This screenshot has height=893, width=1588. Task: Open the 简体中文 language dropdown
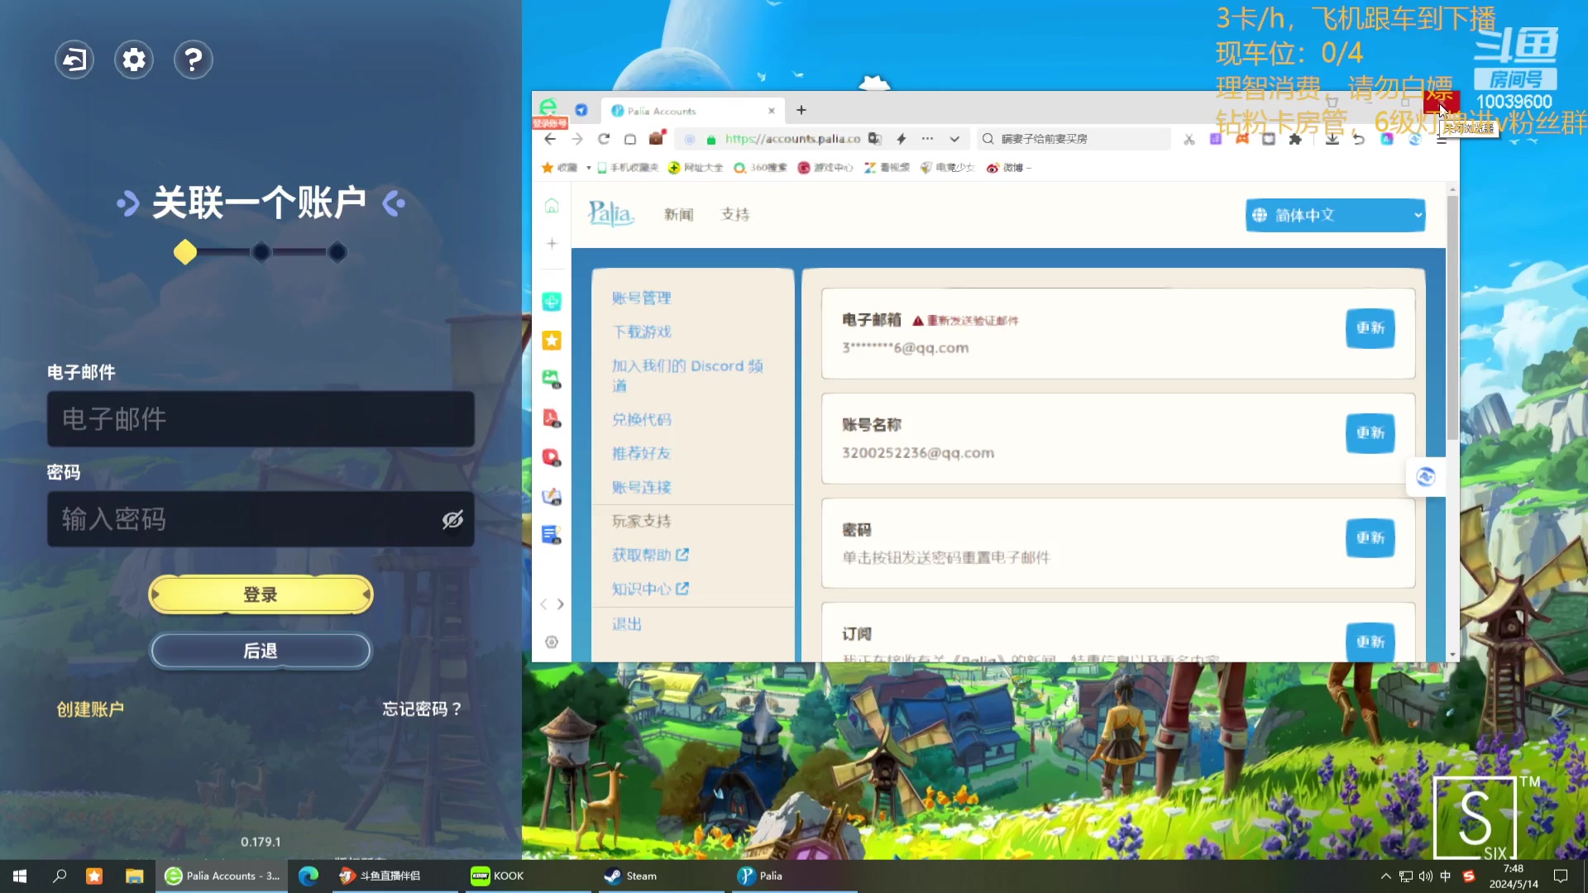(x=1335, y=215)
